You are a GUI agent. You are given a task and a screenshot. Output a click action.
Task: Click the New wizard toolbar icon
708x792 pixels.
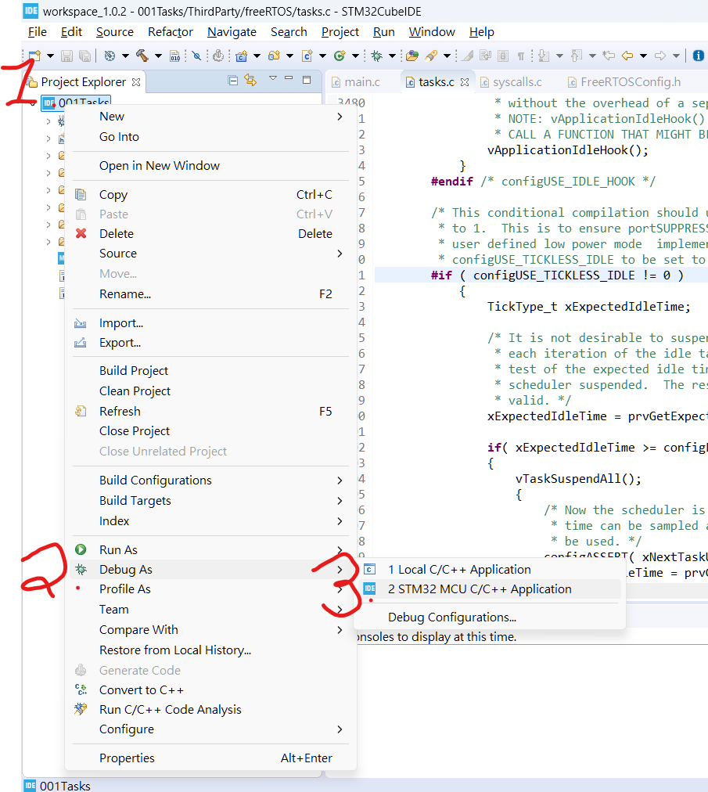34,56
